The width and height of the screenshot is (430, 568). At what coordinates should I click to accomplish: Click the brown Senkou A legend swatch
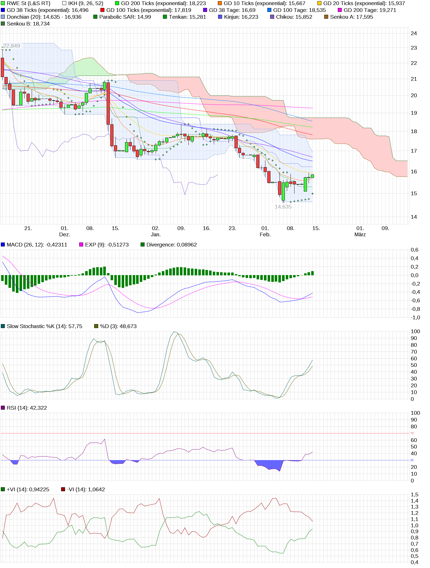pyautogui.click(x=326, y=17)
